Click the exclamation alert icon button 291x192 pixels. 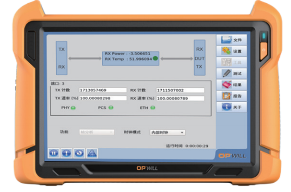click(66, 152)
